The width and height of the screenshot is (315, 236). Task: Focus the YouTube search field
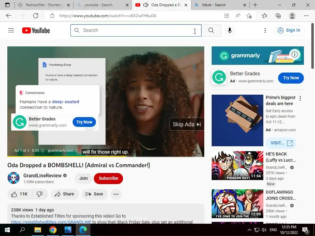click(136, 30)
